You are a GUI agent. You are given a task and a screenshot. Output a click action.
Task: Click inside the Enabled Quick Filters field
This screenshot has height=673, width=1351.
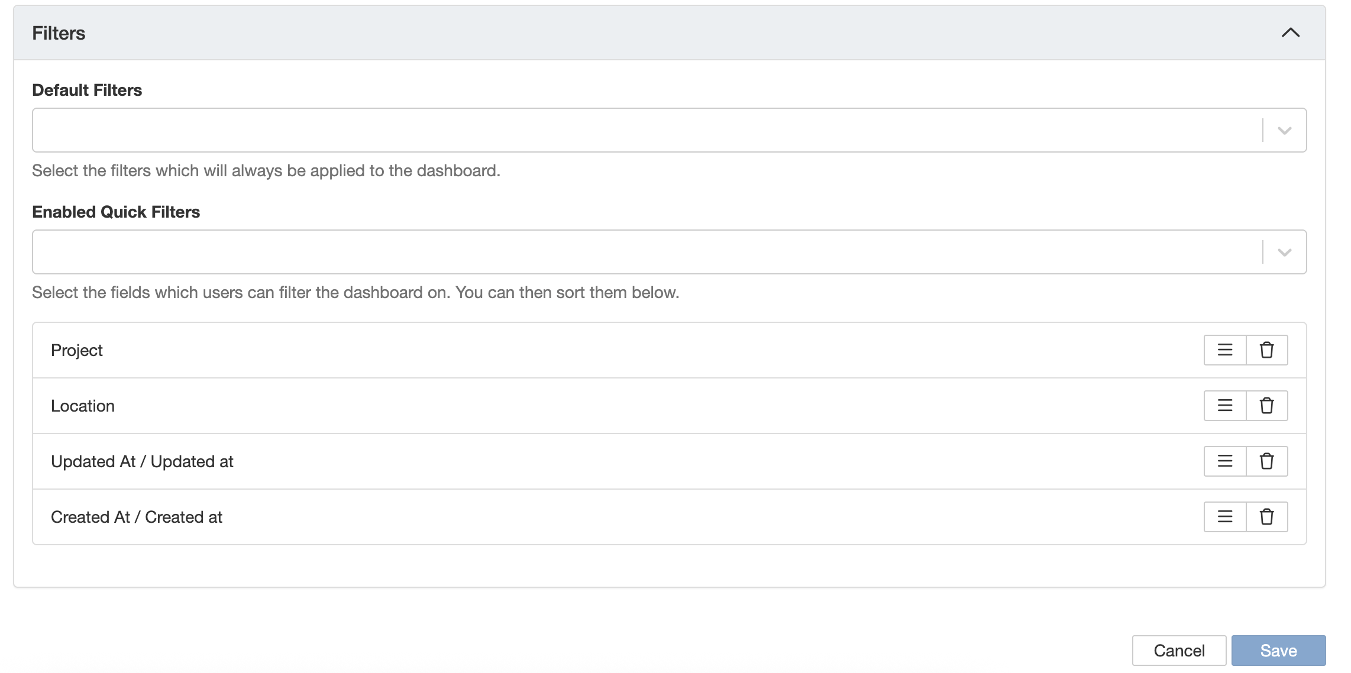pos(645,252)
